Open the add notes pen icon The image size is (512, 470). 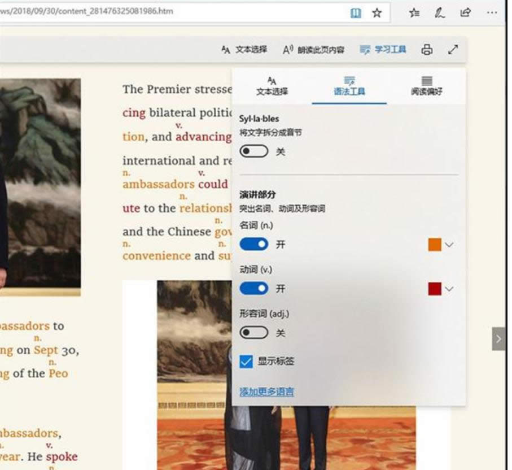[x=440, y=13]
